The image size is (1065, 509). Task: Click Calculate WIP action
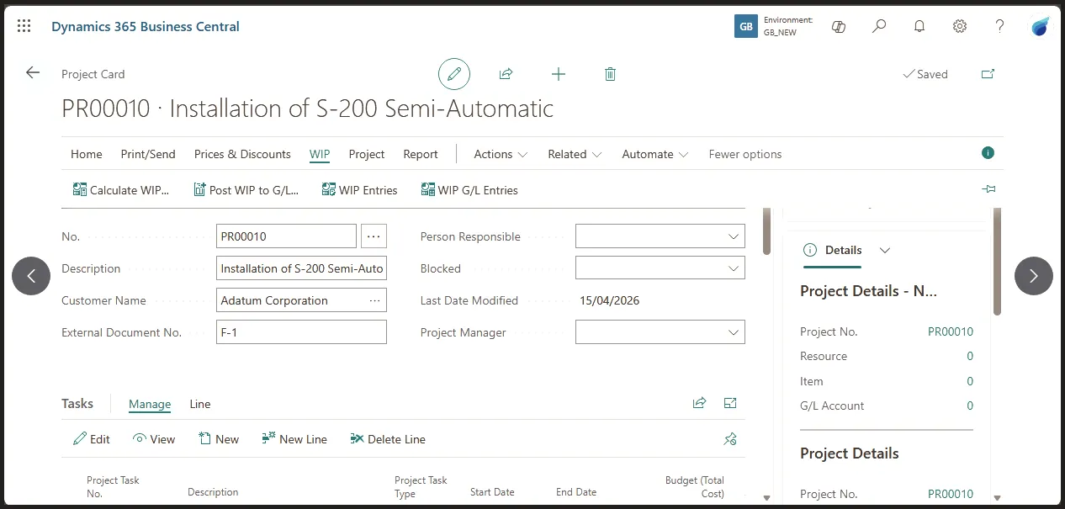click(x=121, y=190)
